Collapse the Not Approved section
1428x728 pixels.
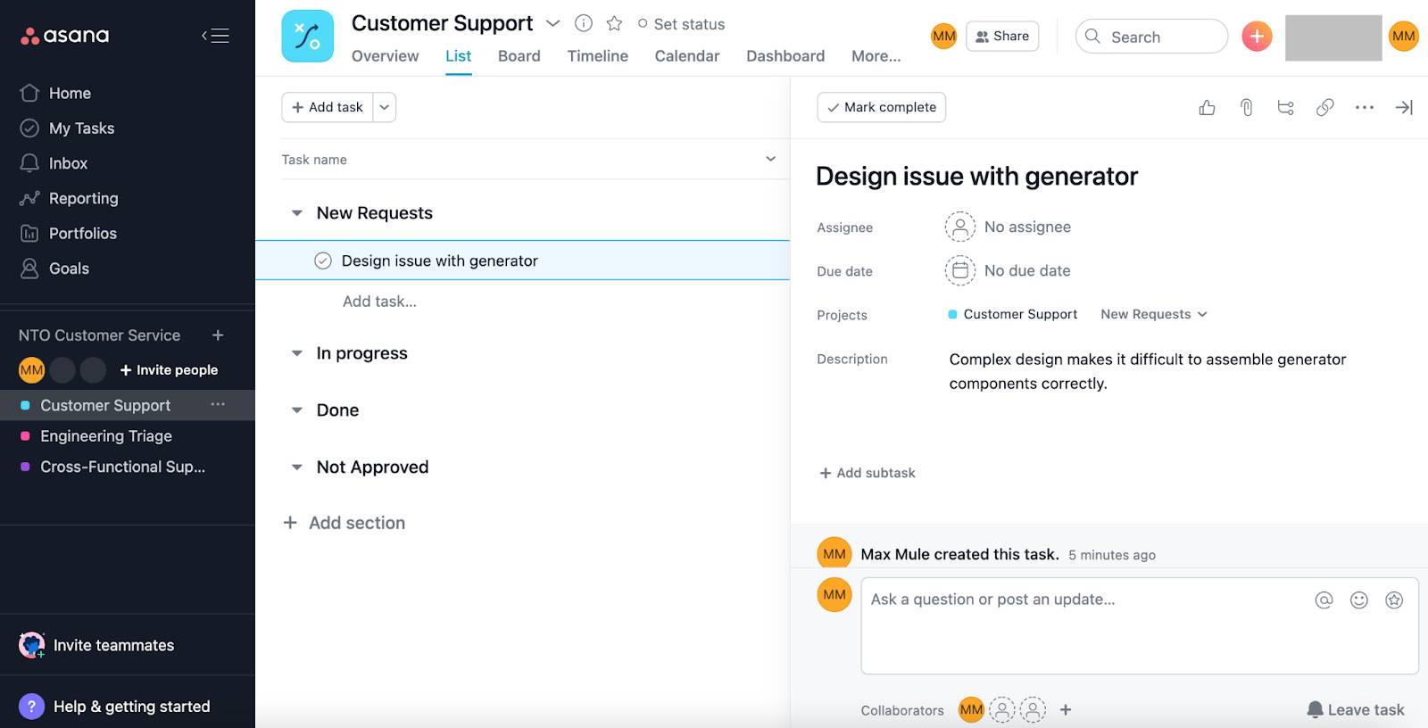click(297, 467)
